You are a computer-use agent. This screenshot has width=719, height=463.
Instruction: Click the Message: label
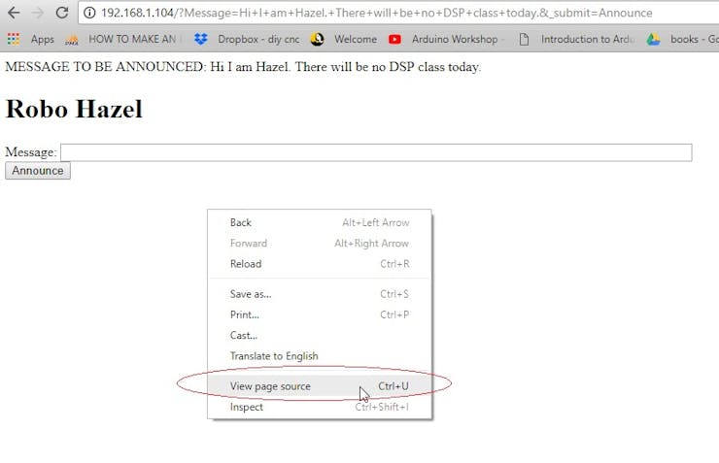pos(31,152)
